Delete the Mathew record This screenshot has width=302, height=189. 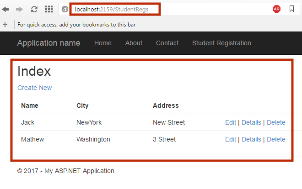tap(276, 139)
